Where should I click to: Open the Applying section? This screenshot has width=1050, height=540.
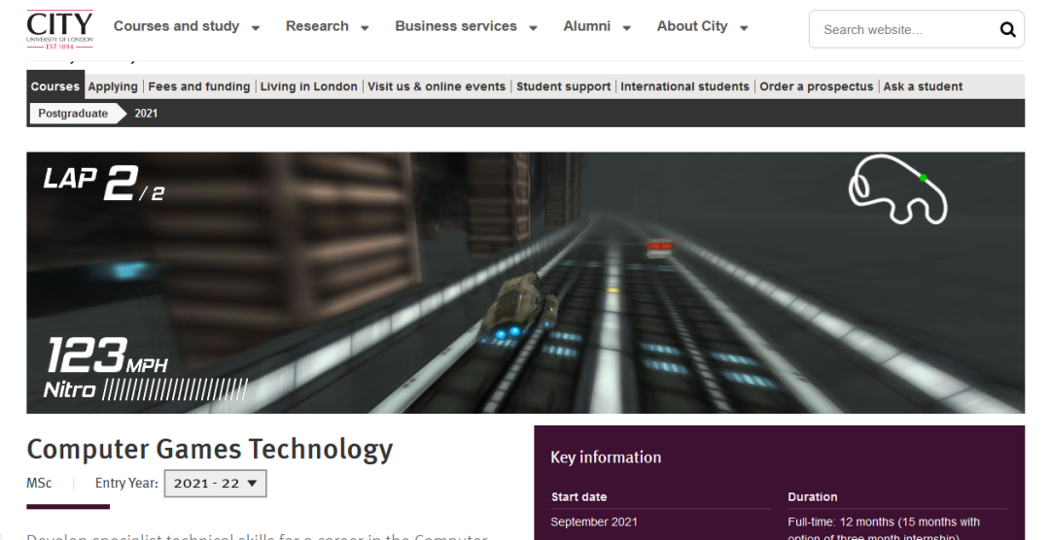click(x=113, y=86)
